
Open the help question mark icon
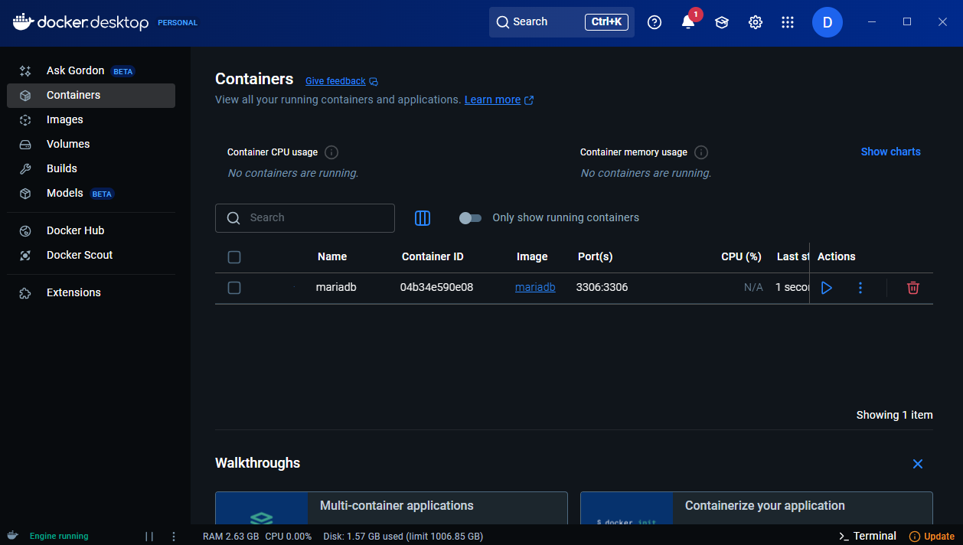[655, 22]
